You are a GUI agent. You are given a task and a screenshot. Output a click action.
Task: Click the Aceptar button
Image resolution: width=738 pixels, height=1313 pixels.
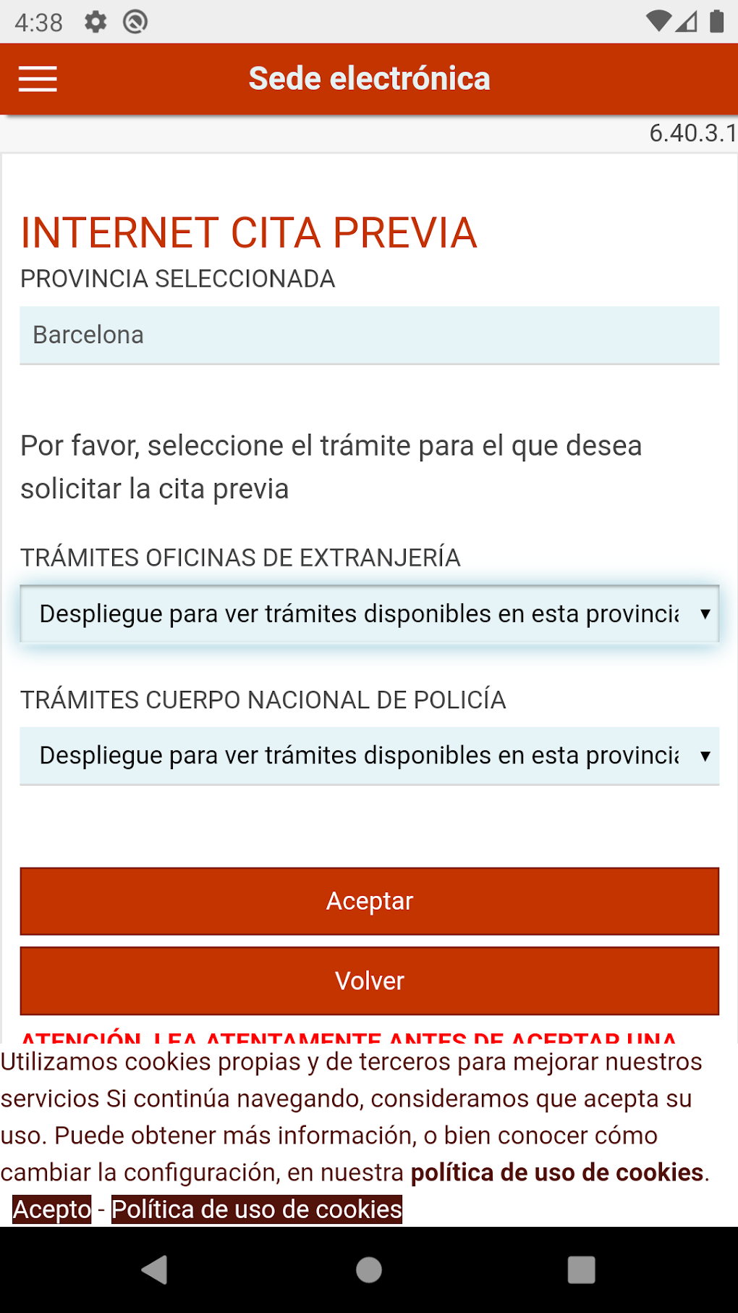point(369,901)
